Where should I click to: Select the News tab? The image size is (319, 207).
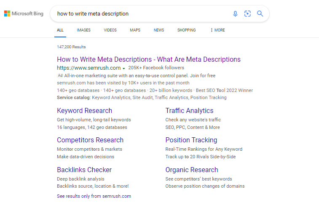[159, 30]
